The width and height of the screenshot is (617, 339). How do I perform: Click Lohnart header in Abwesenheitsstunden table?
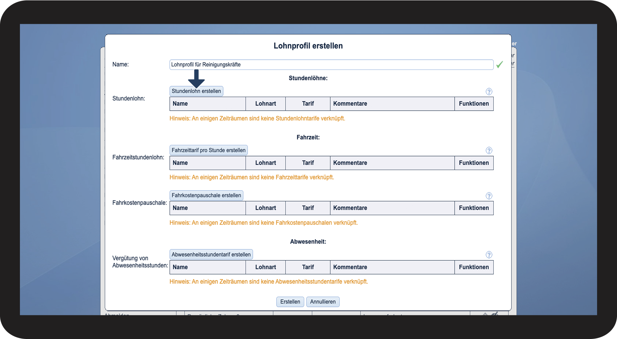[x=266, y=267]
